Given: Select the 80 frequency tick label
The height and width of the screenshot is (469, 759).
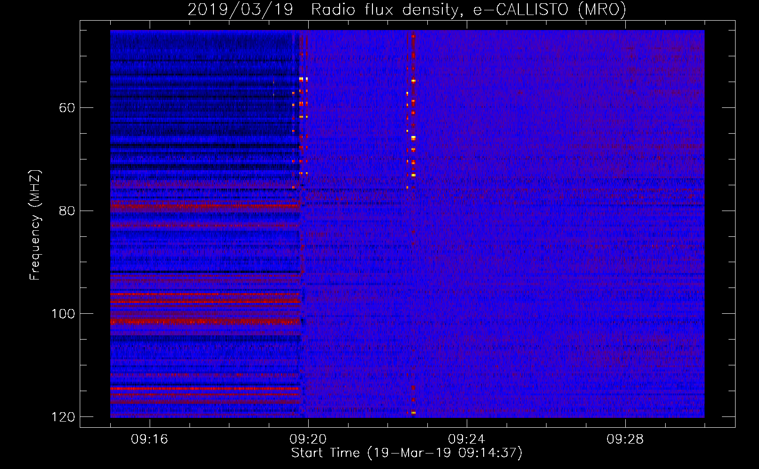Looking at the screenshot, I should [67, 211].
